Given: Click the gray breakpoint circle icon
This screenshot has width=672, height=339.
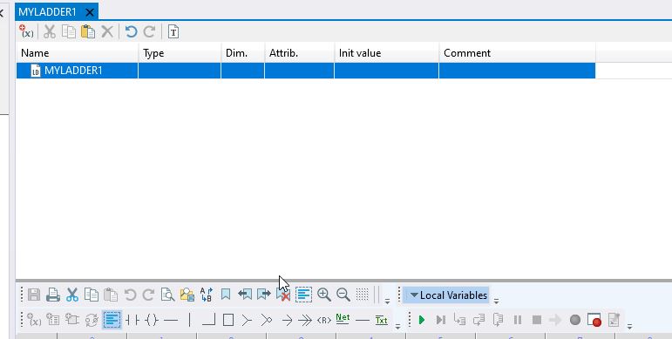Looking at the screenshot, I should pos(575,320).
